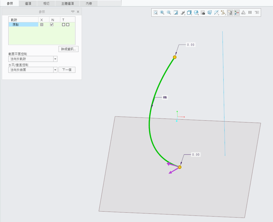Click the 詳細資訊... button

pos(68,49)
